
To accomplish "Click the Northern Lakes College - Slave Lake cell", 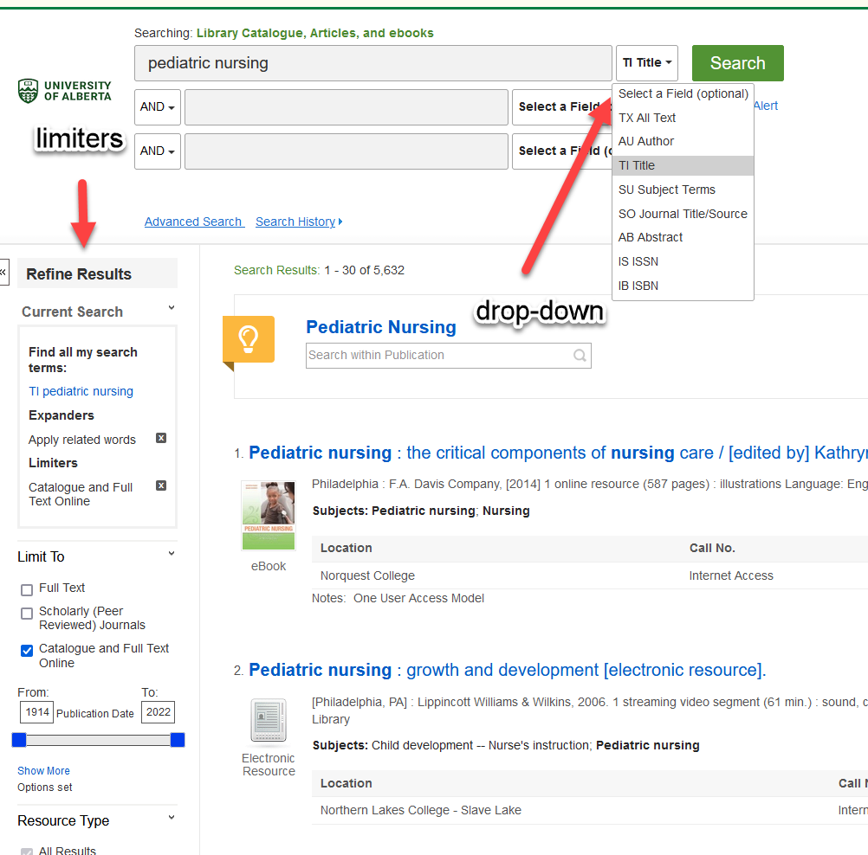I will pos(421,810).
